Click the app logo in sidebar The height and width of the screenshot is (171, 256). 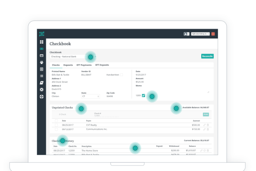[42, 33]
